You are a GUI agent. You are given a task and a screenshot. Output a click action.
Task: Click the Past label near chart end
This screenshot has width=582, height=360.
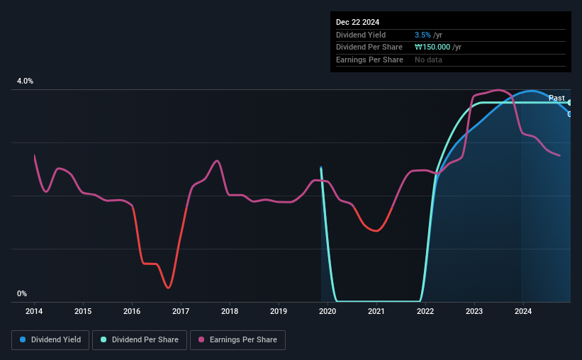pos(556,98)
